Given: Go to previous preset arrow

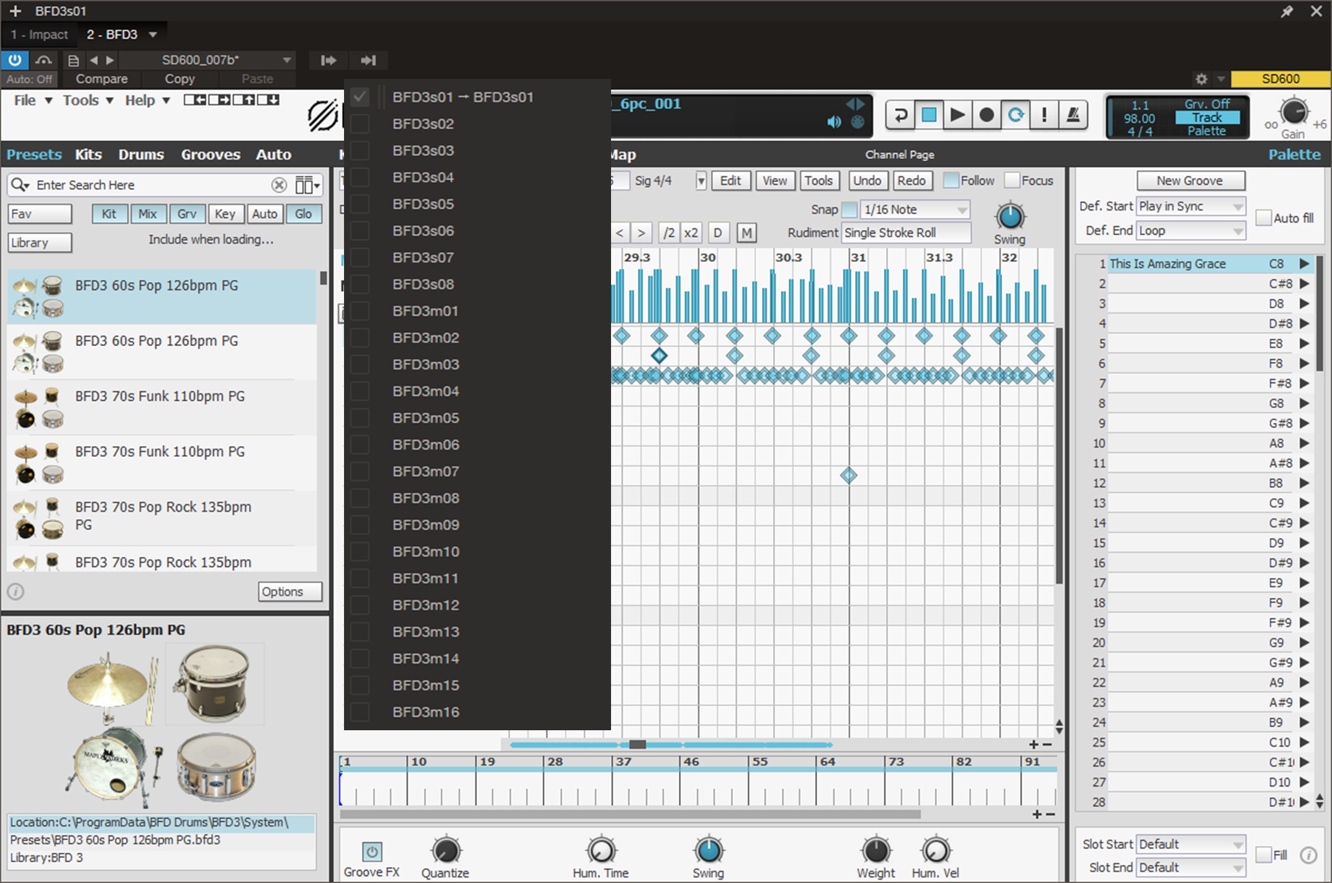Looking at the screenshot, I should [94, 60].
